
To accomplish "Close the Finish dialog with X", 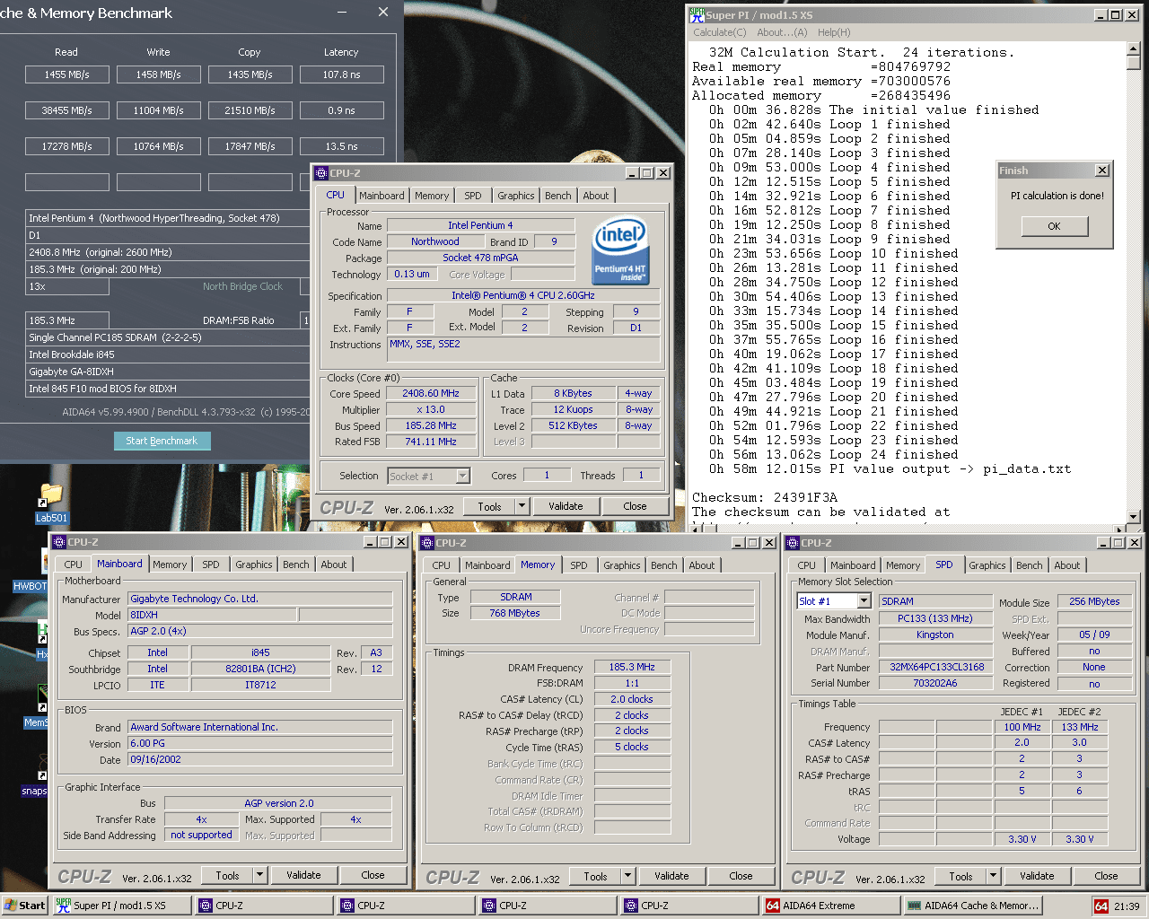I will pos(1101,171).
